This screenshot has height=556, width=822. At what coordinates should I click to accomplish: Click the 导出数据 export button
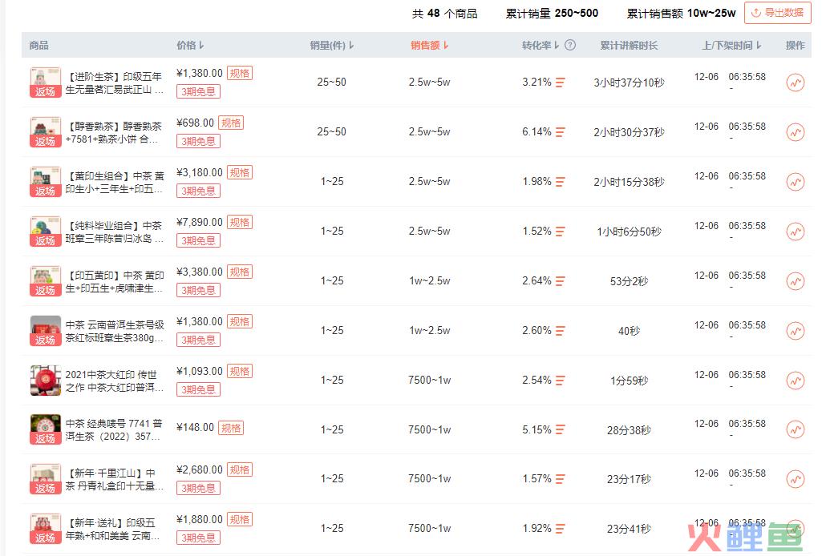pos(777,13)
